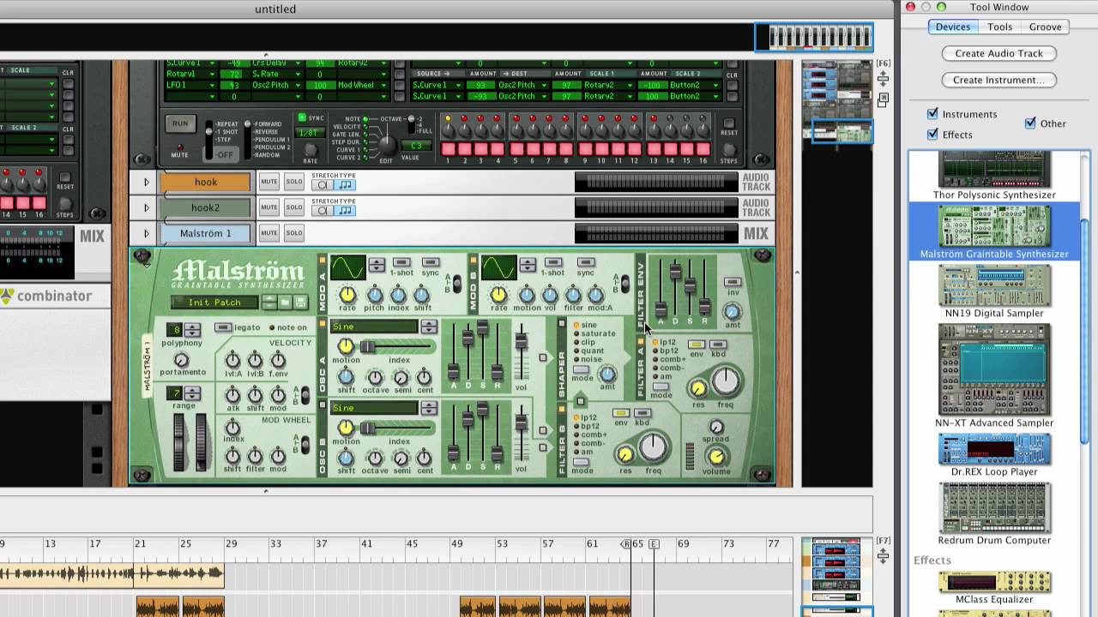Click the portamento knob
The height and width of the screenshot is (617, 1098).
pyautogui.click(x=181, y=360)
